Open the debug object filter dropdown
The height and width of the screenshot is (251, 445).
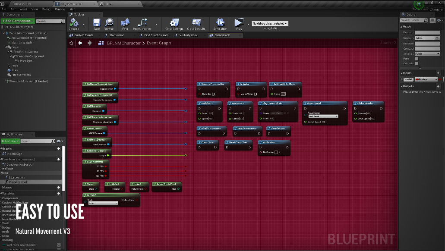pyautogui.click(x=270, y=24)
